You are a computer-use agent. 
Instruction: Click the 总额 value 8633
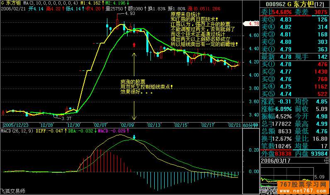click(x=285, y=131)
